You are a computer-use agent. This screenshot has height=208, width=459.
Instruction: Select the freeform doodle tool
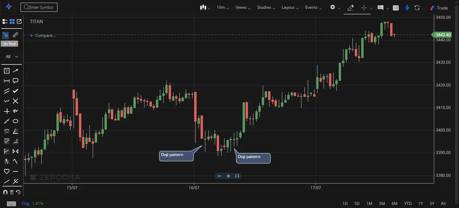pyautogui.click(x=15, y=111)
